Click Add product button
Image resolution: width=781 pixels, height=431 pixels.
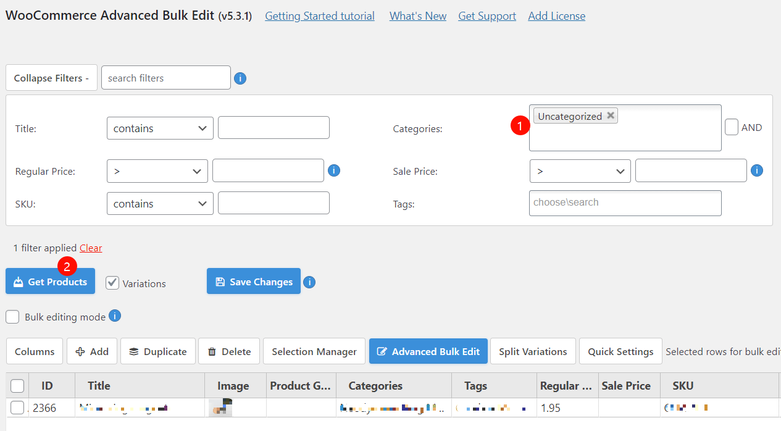[x=91, y=351]
